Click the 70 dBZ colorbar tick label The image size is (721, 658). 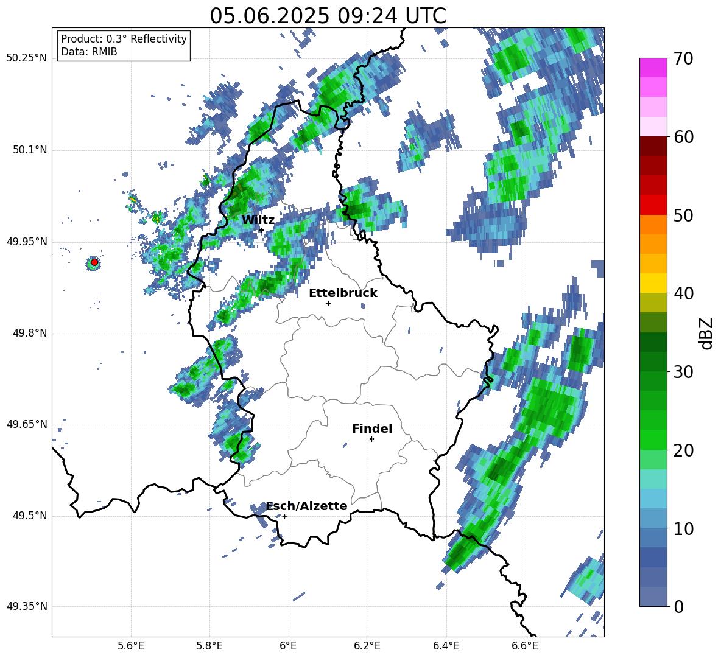pos(683,58)
